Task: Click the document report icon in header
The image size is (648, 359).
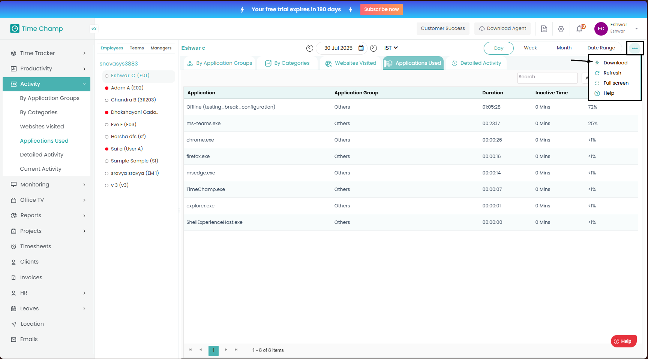Action: [x=544, y=29]
